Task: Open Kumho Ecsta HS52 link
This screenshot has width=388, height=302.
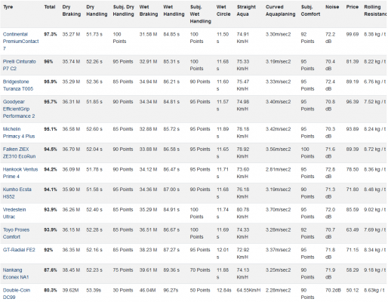Action: click(x=17, y=193)
